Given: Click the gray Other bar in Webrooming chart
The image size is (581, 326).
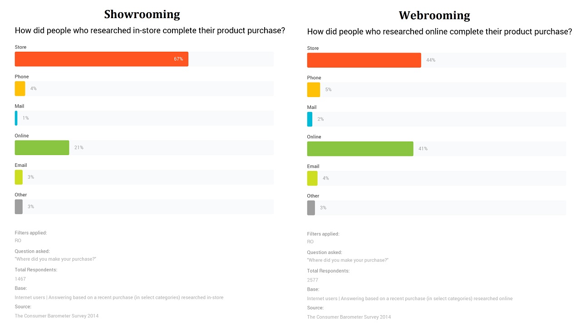Looking at the screenshot, I should click(311, 207).
